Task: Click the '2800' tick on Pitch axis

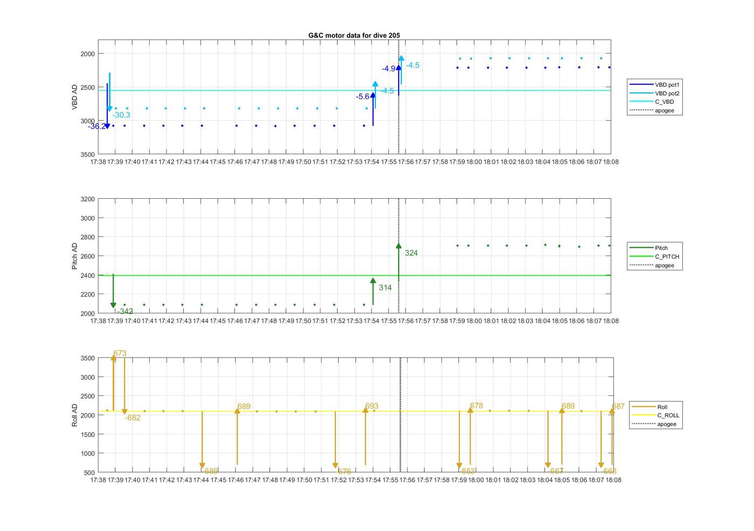Action: (x=87, y=237)
